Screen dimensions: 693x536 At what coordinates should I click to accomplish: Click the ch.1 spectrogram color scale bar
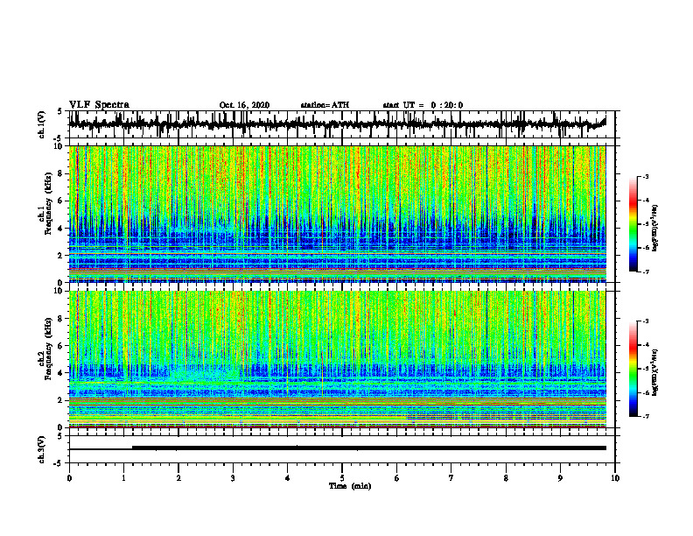(633, 224)
